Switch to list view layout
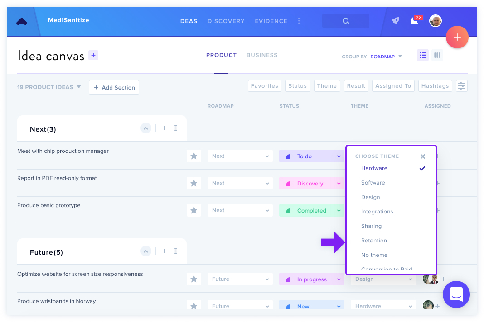The height and width of the screenshot is (322, 484). coord(422,55)
